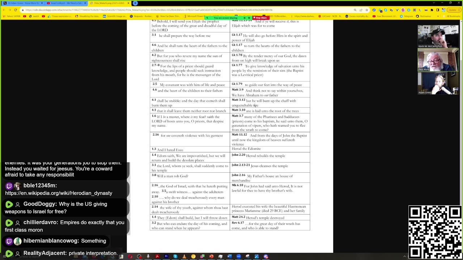Click the chillierdavro chat username

(40, 222)
